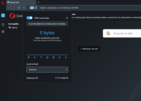This screenshot has height=101, width=141.
Task: Click the 77.111.246.38 IP address
Action: tap(62, 78)
